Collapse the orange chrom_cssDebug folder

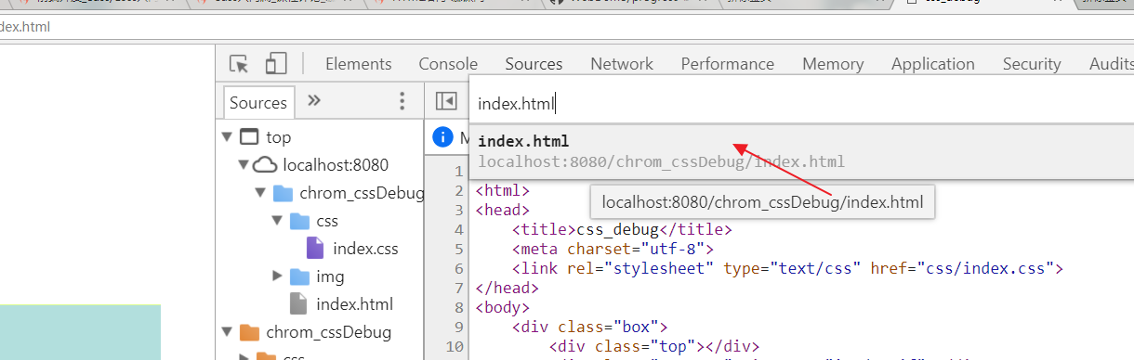coord(228,332)
